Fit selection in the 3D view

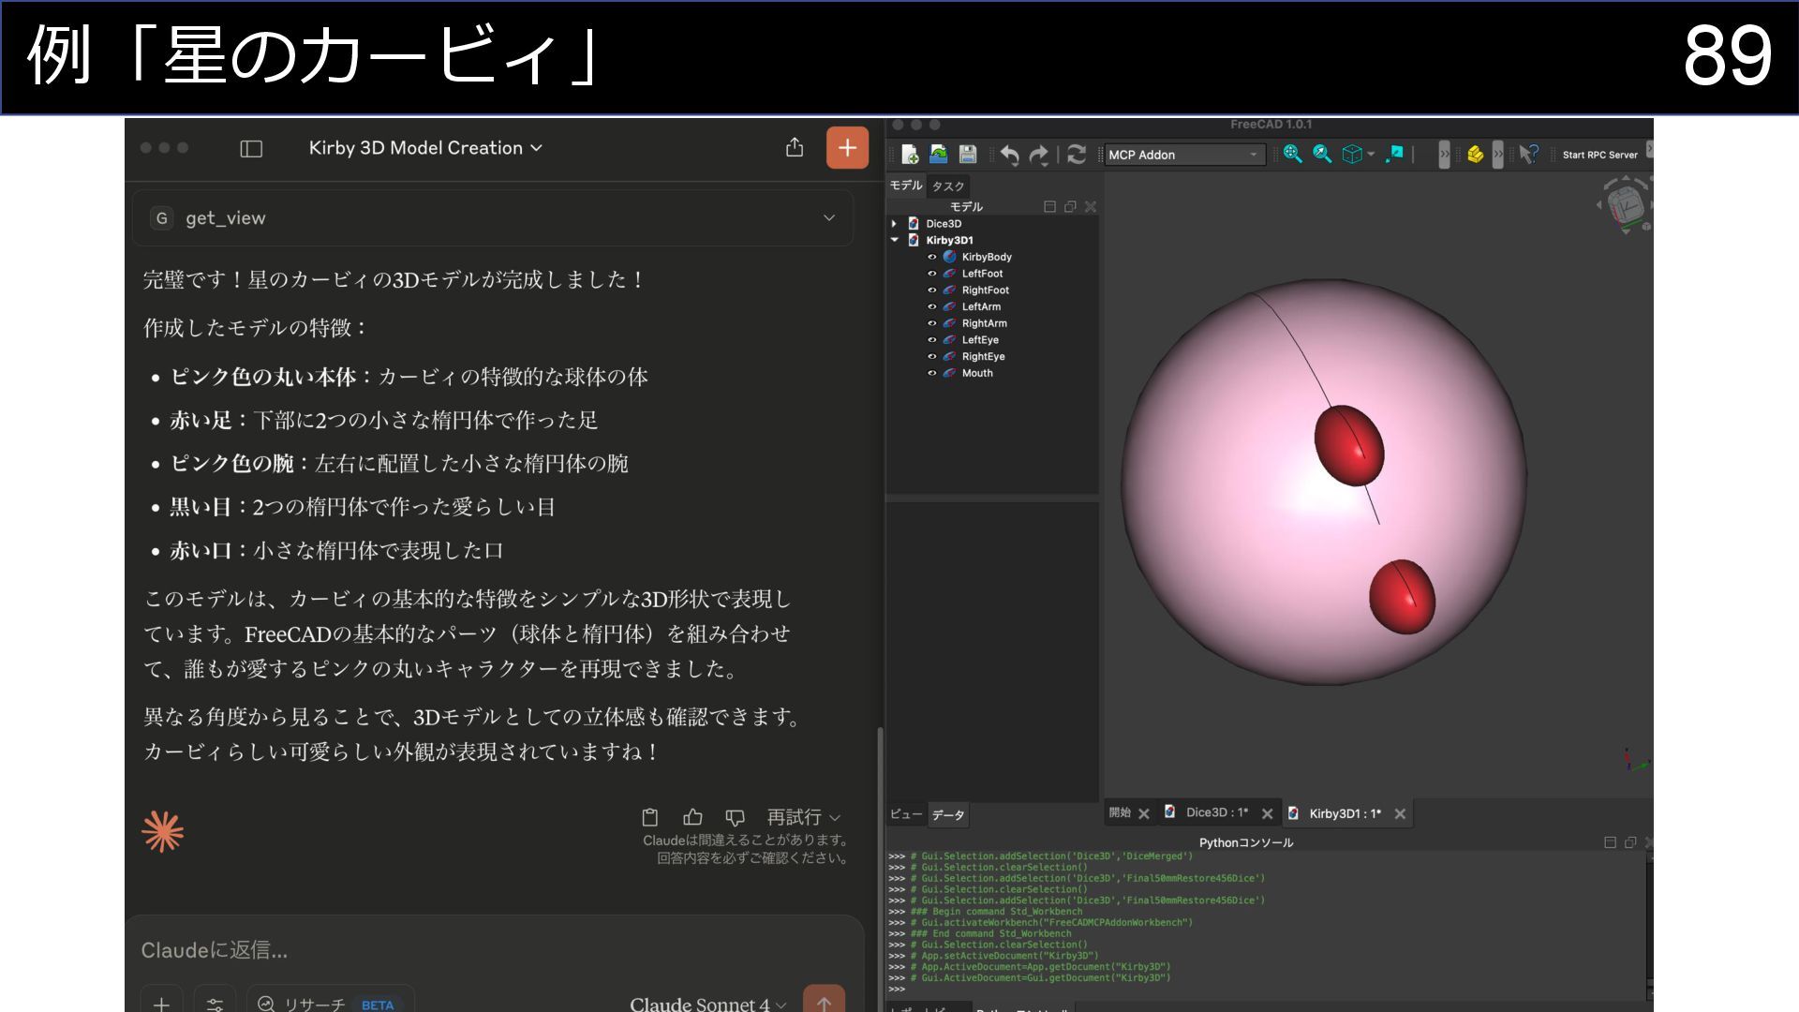pyautogui.click(x=1322, y=155)
